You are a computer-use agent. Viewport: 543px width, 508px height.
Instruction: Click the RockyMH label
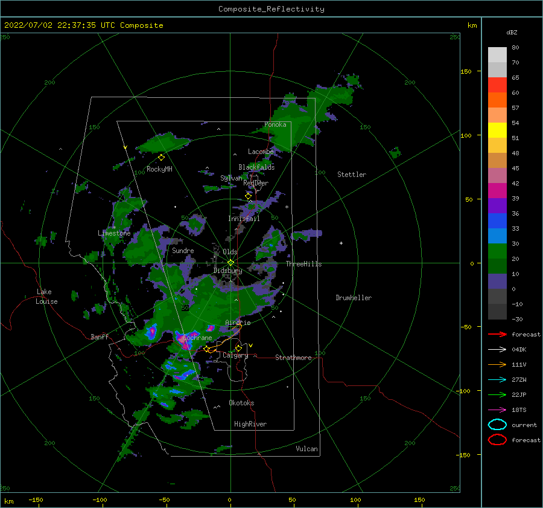pyautogui.click(x=159, y=169)
